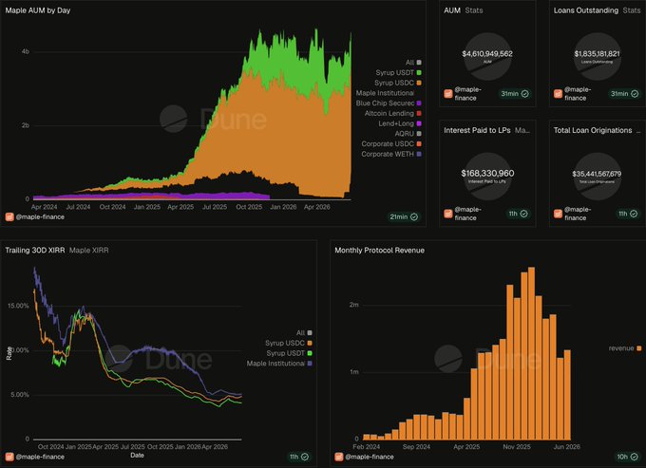Toggle Syrup USDC series in AUM legend
The height and width of the screenshot is (468, 646).
[x=398, y=83]
